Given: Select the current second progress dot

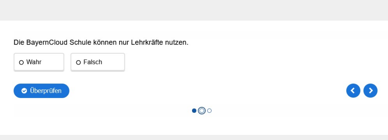Looking at the screenshot, I should [x=202, y=111].
